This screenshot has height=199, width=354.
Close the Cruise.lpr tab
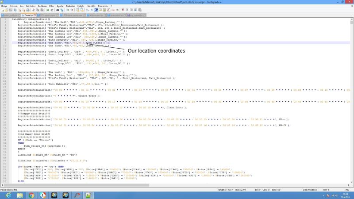tap(35, 15)
